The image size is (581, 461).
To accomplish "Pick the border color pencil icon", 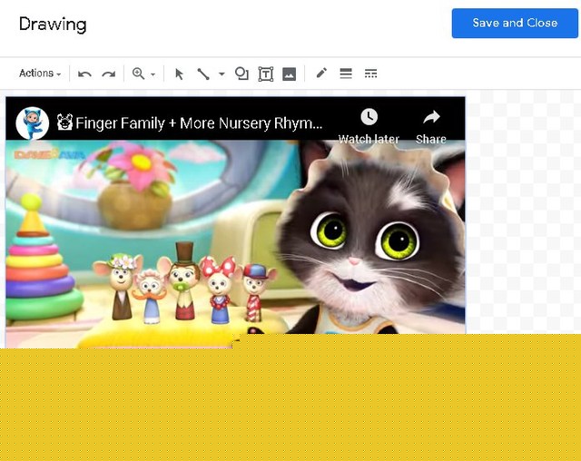I will pyautogui.click(x=321, y=74).
